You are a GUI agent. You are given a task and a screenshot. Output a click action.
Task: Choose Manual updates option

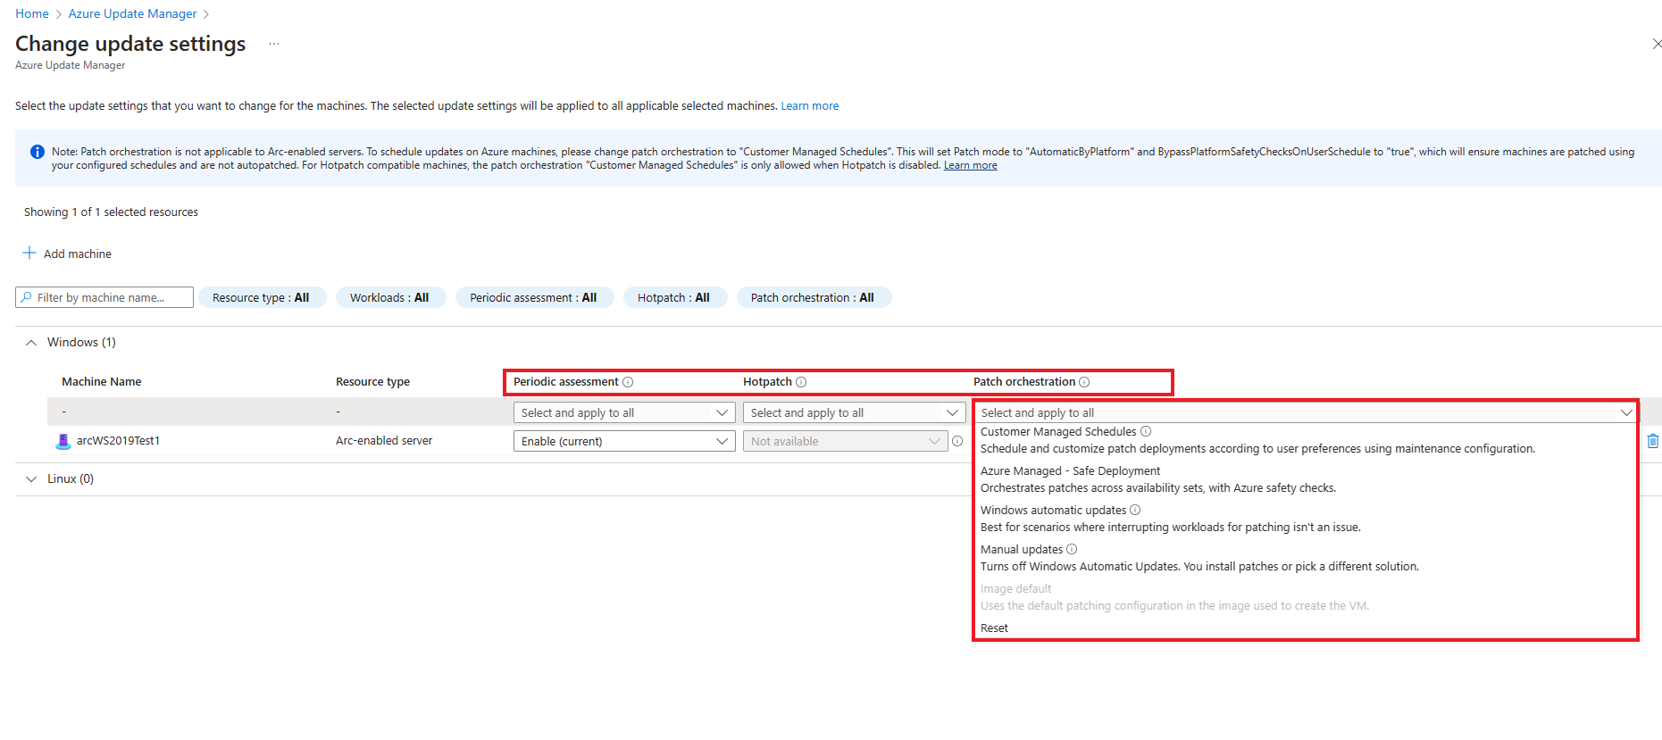point(1305,558)
